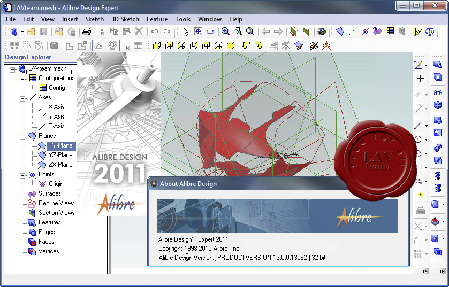The height and width of the screenshot is (287, 449).
Task: Click the Insert Point toolbar icon
Action: pyautogui.click(x=365, y=32)
